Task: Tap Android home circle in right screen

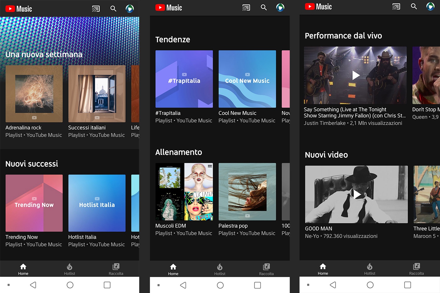Action: click(x=370, y=285)
